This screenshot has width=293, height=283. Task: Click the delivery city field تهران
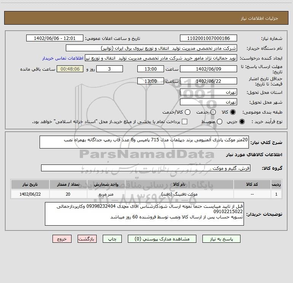209,102
